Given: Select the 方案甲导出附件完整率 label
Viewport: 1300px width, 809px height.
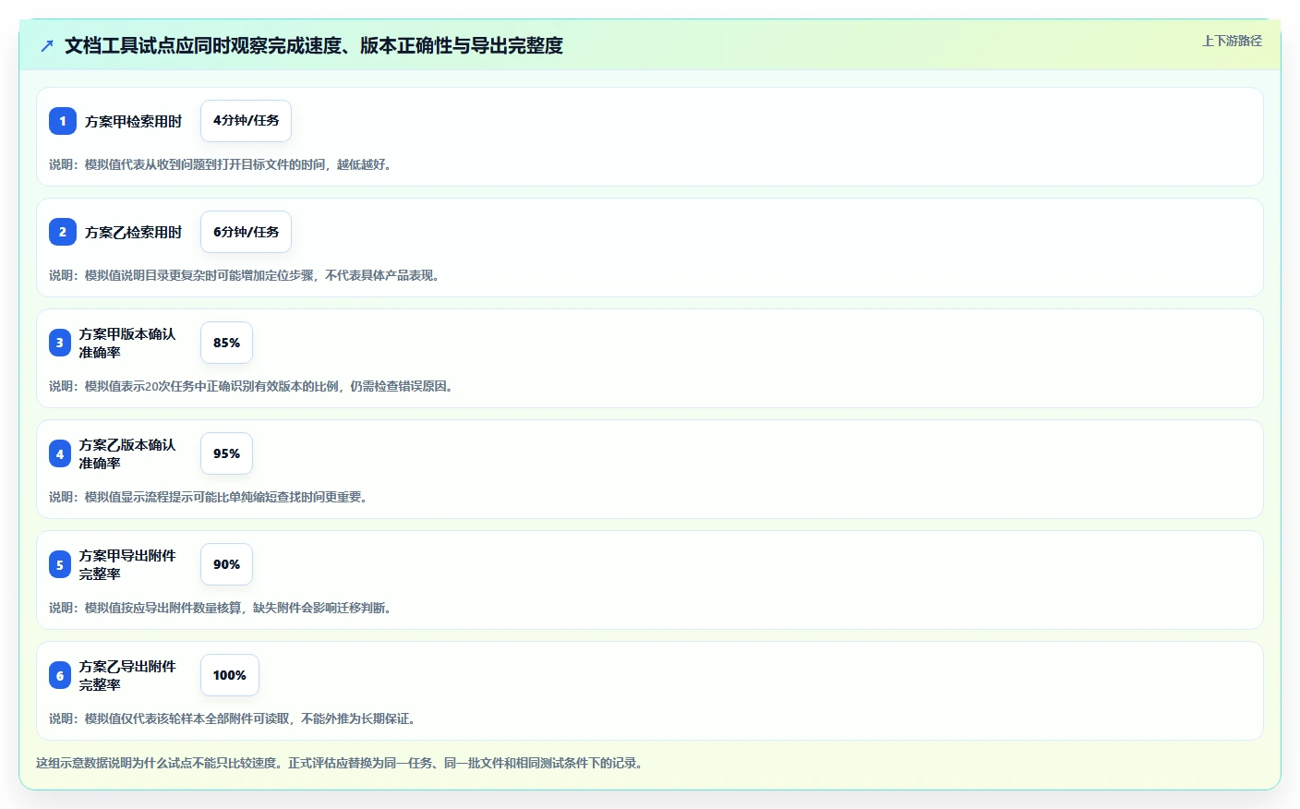Looking at the screenshot, I should pos(127,564).
